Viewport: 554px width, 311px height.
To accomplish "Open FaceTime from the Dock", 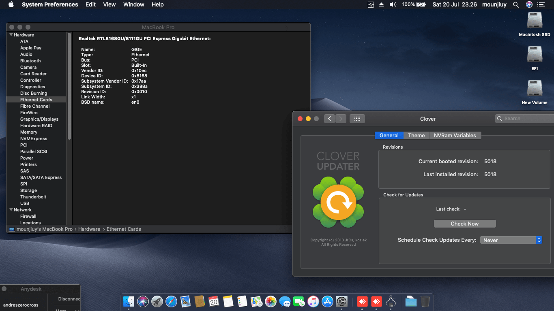I will (299, 301).
